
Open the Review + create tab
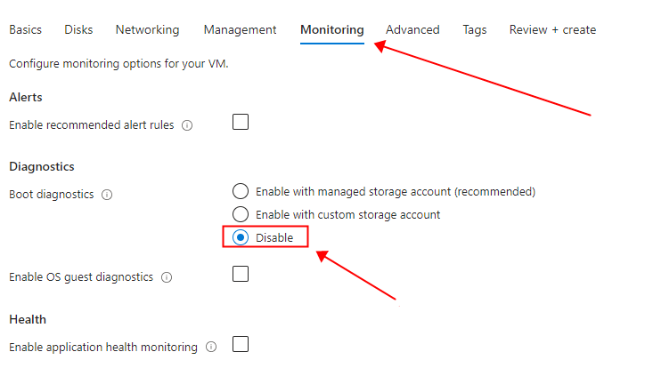click(x=552, y=29)
